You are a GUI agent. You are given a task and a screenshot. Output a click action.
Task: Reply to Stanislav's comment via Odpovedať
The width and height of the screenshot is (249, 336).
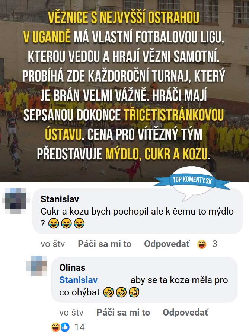point(167,244)
